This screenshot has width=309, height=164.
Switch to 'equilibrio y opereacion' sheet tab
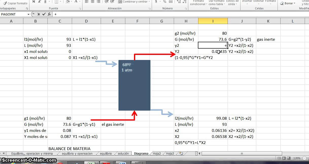77,153
